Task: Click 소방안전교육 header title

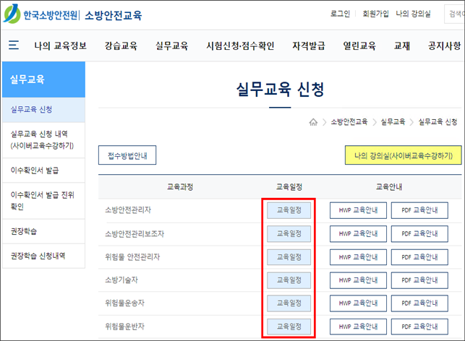Action: click(x=114, y=15)
